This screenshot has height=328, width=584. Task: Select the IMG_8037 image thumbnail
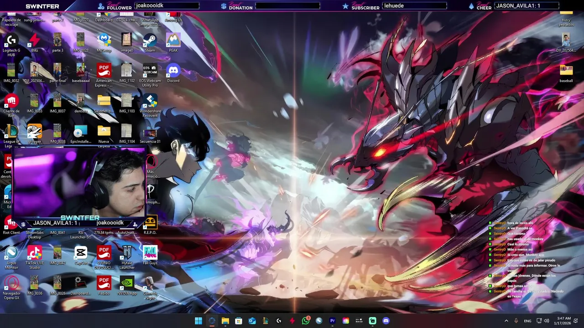pos(57,103)
